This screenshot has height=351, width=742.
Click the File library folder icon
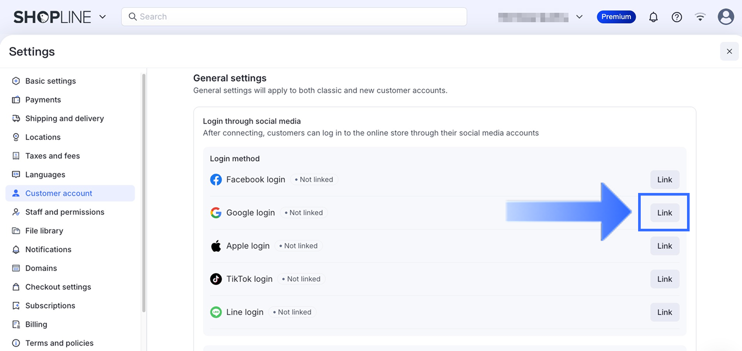pyautogui.click(x=16, y=231)
